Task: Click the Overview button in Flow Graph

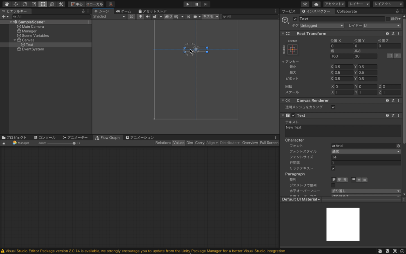Action: (250, 143)
